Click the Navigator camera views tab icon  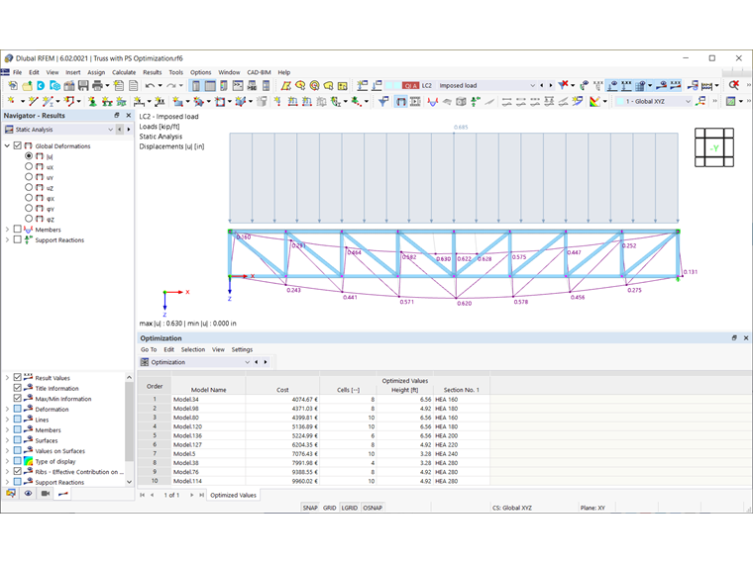point(46,493)
